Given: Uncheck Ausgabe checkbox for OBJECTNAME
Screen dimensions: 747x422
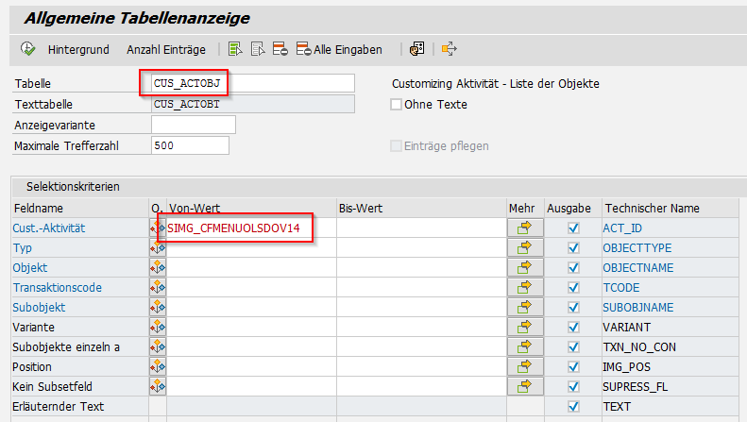Looking at the screenshot, I should [x=573, y=268].
